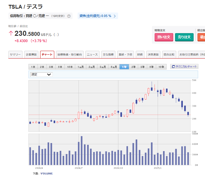Click the 2024/7 axis label

coord(79,168)
